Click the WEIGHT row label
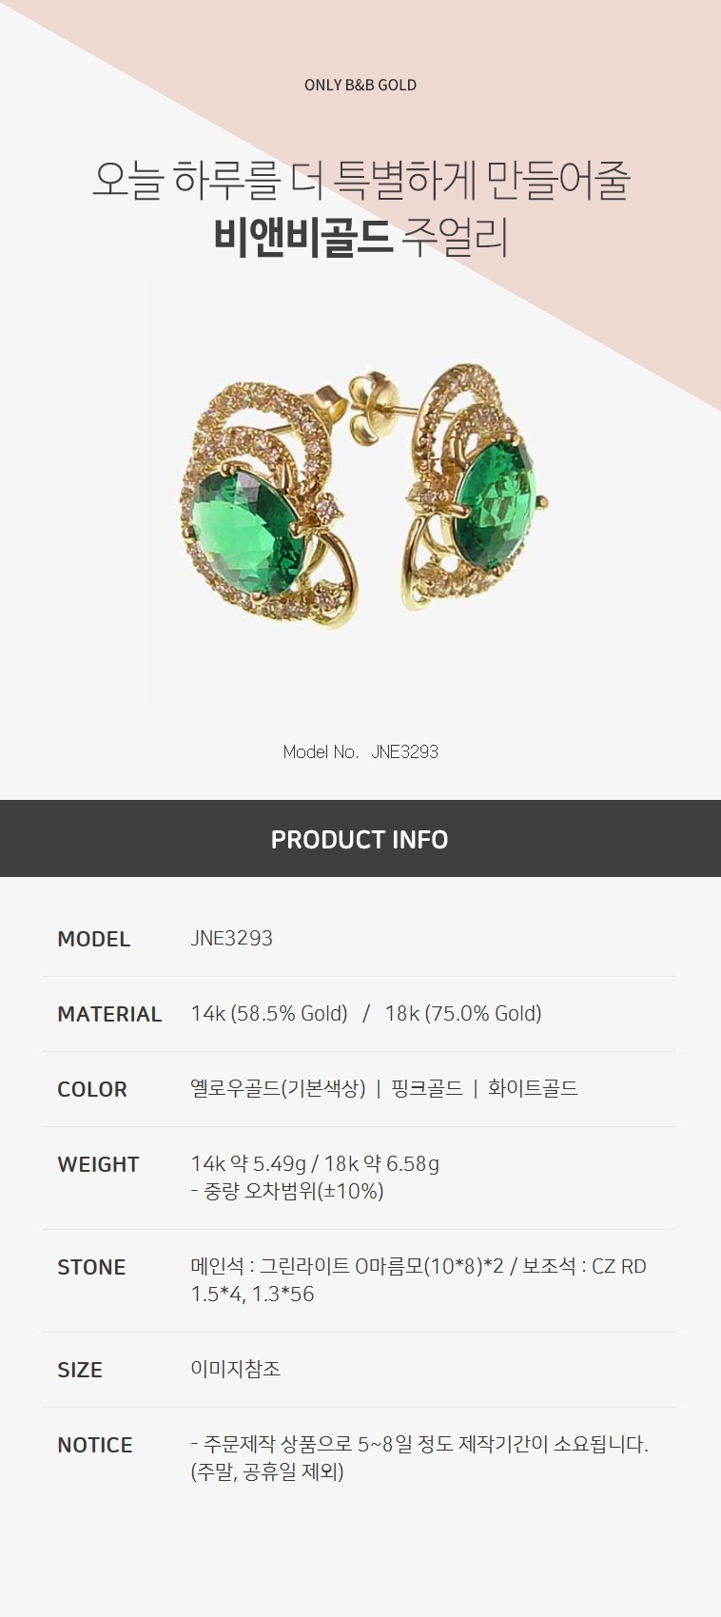 98,1164
